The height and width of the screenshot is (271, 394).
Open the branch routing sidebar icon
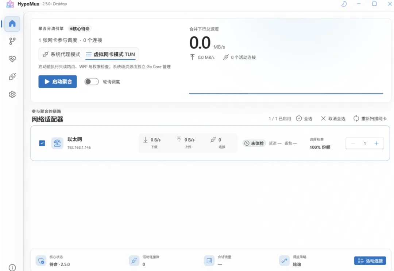coord(12,41)
